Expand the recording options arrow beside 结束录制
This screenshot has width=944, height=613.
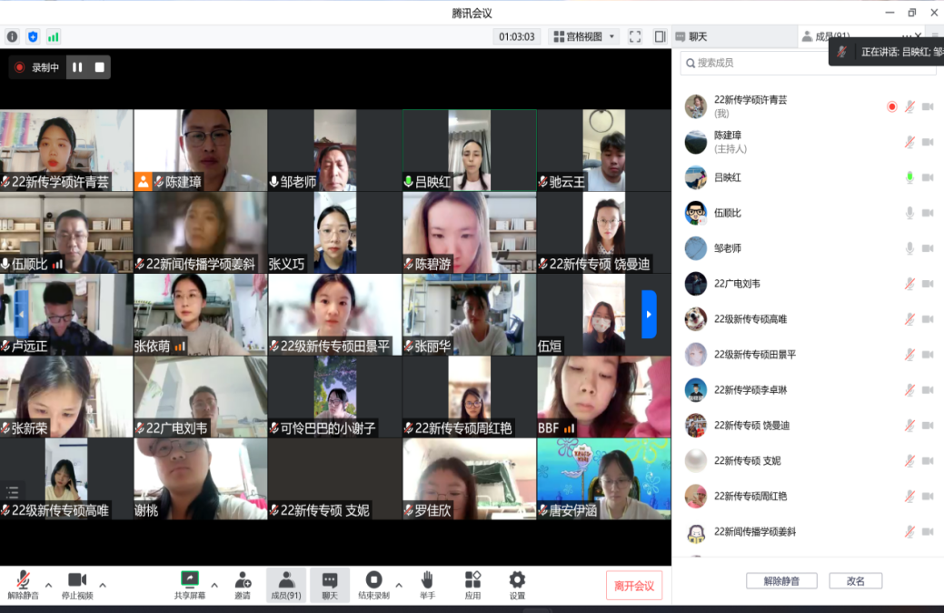coord(398,585)
